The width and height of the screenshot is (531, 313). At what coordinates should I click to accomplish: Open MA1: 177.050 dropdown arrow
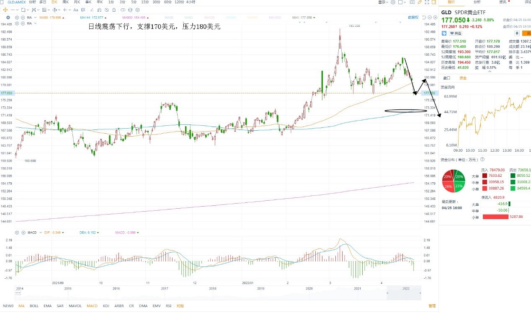point(314,18)
